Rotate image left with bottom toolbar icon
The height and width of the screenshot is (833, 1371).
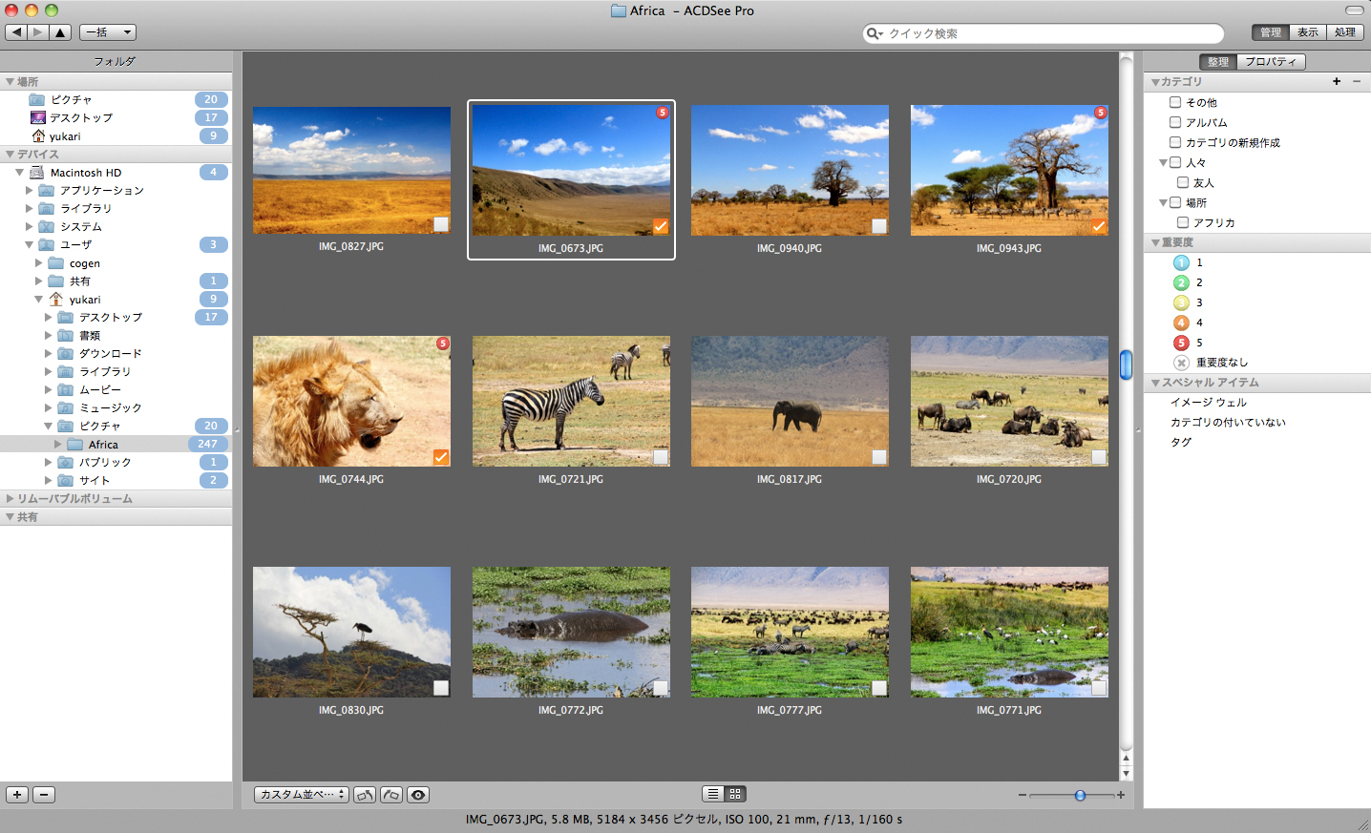[365, 794]
